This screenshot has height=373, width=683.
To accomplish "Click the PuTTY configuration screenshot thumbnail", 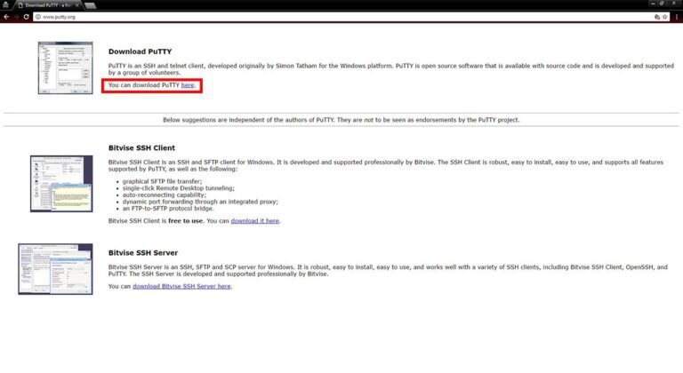I will coord(63,67).
